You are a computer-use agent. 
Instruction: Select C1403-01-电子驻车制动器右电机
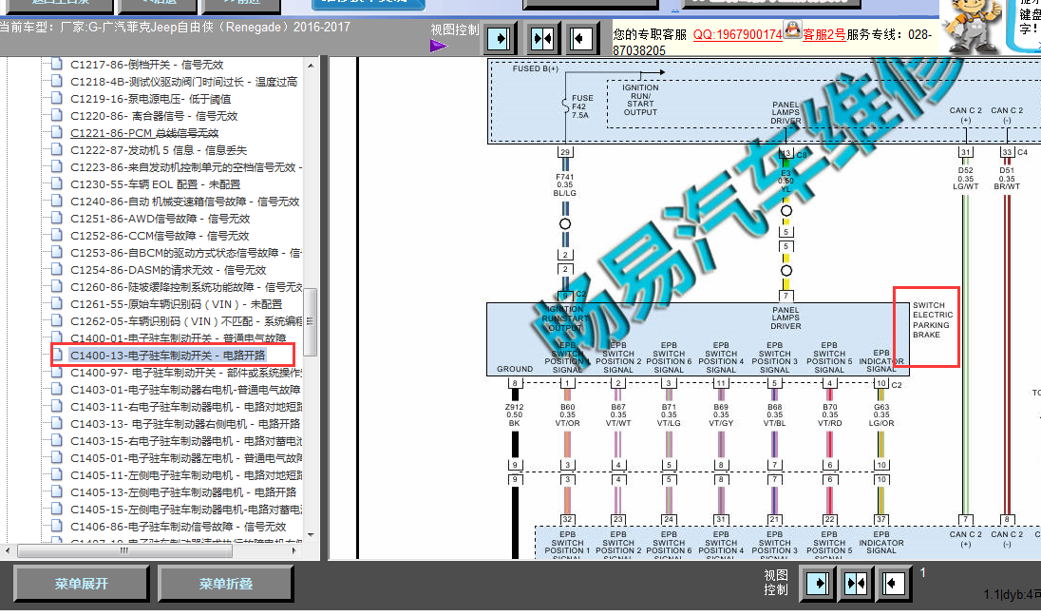(185, 390)
